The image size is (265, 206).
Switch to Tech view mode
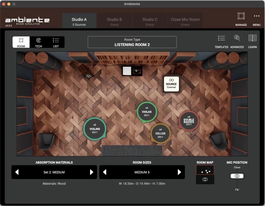point(38,42)
